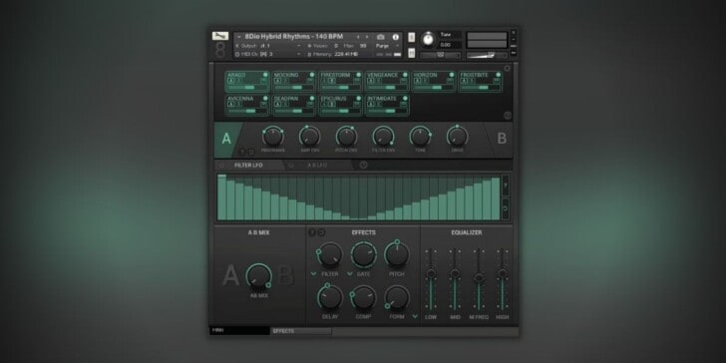726x363 pixels.
Task: Open the Output channel dropdown
Action: pos(267,46)
